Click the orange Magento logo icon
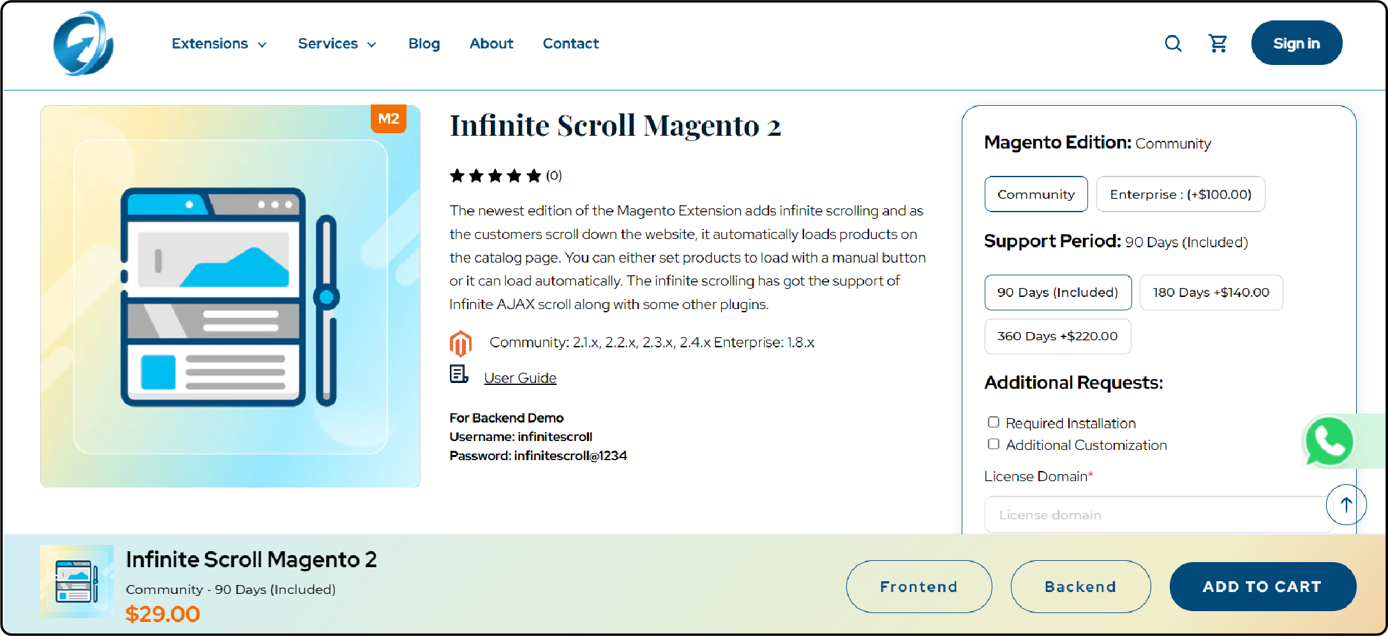1388x636 pixels. tap(461, 343)
